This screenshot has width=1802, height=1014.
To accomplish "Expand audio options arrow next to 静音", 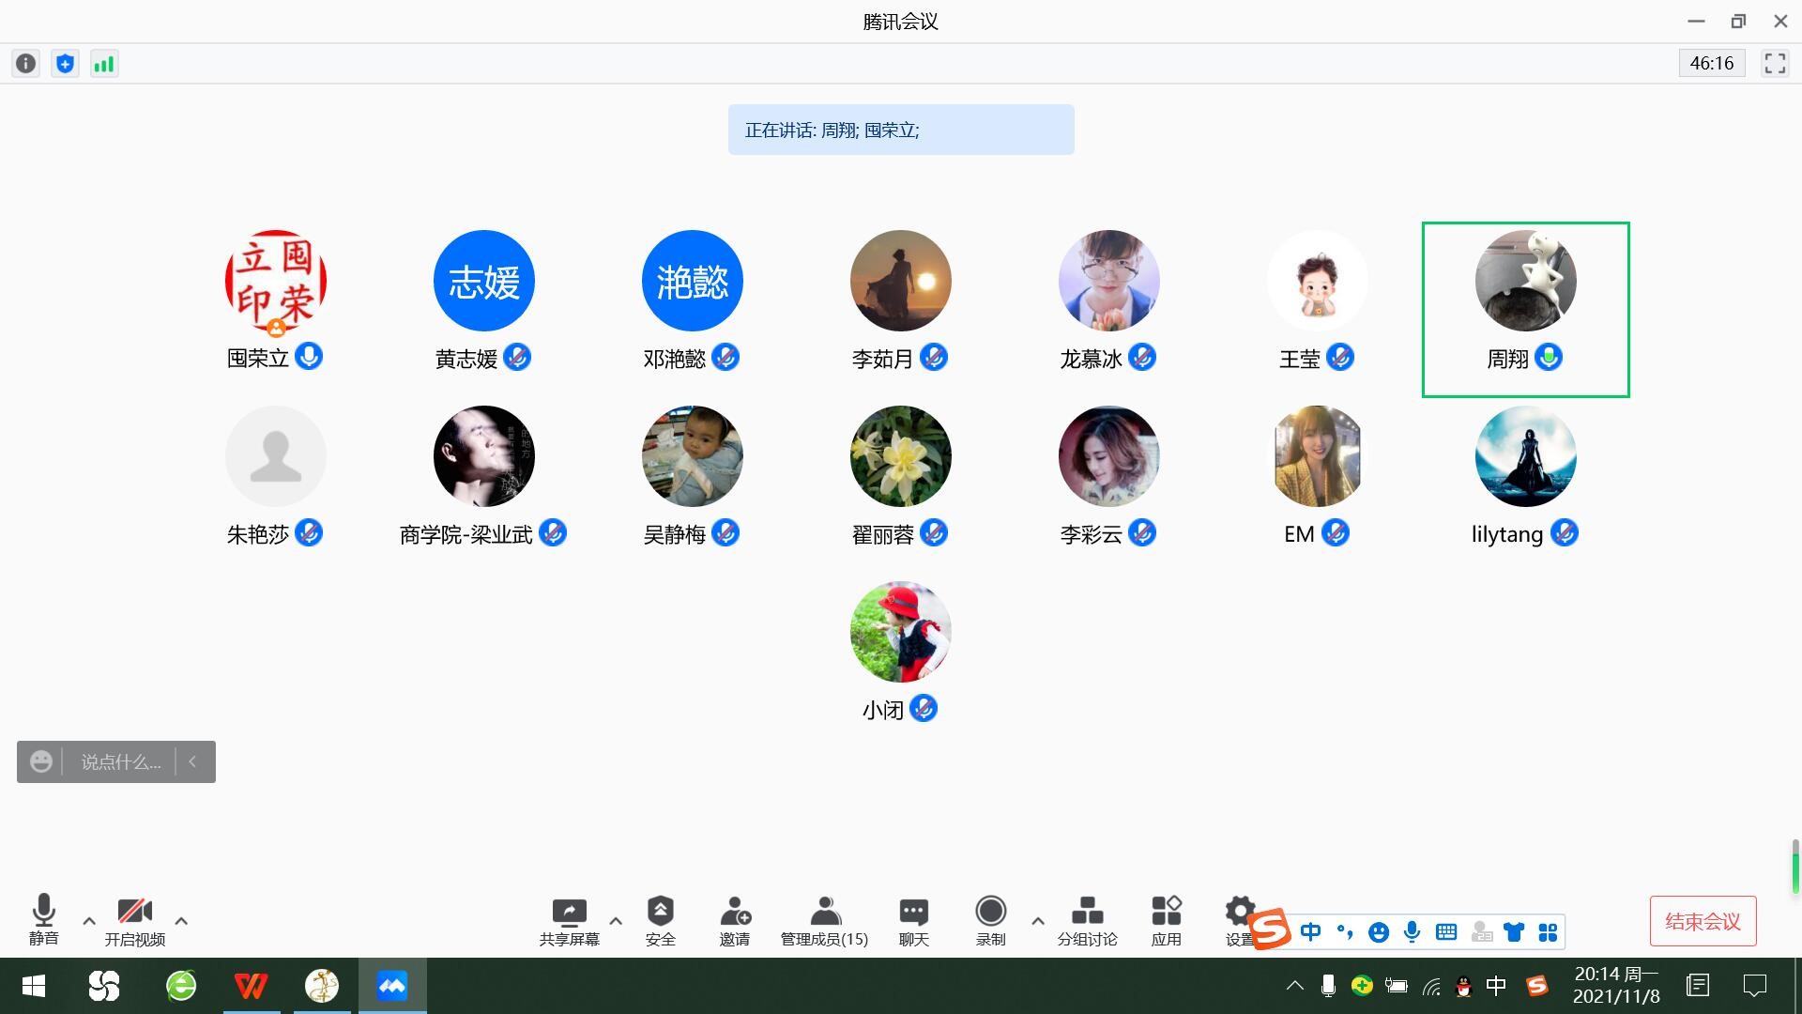I will click(x=89, y=921).
